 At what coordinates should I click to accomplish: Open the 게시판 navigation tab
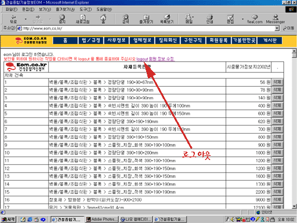(x=270, y=40)
